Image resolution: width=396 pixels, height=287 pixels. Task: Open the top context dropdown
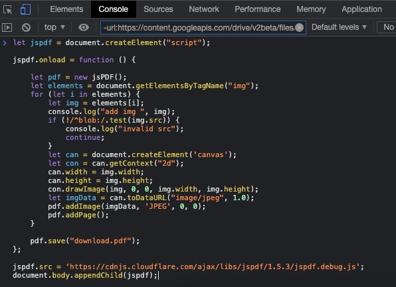coord(54,27)
